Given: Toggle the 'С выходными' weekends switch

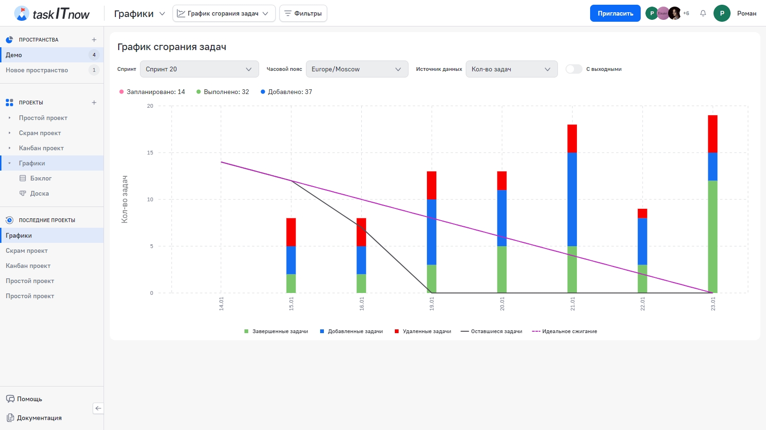Looking at the screenshot, I should (574, 69).
